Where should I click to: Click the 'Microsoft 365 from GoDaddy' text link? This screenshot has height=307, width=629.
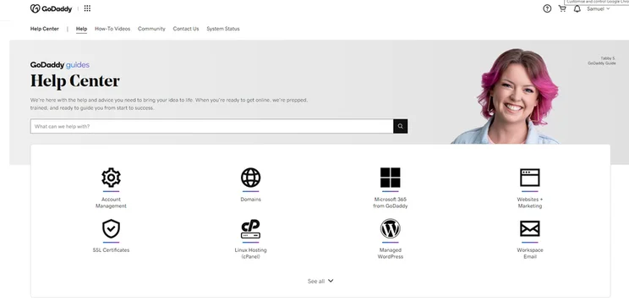point(391,203)
